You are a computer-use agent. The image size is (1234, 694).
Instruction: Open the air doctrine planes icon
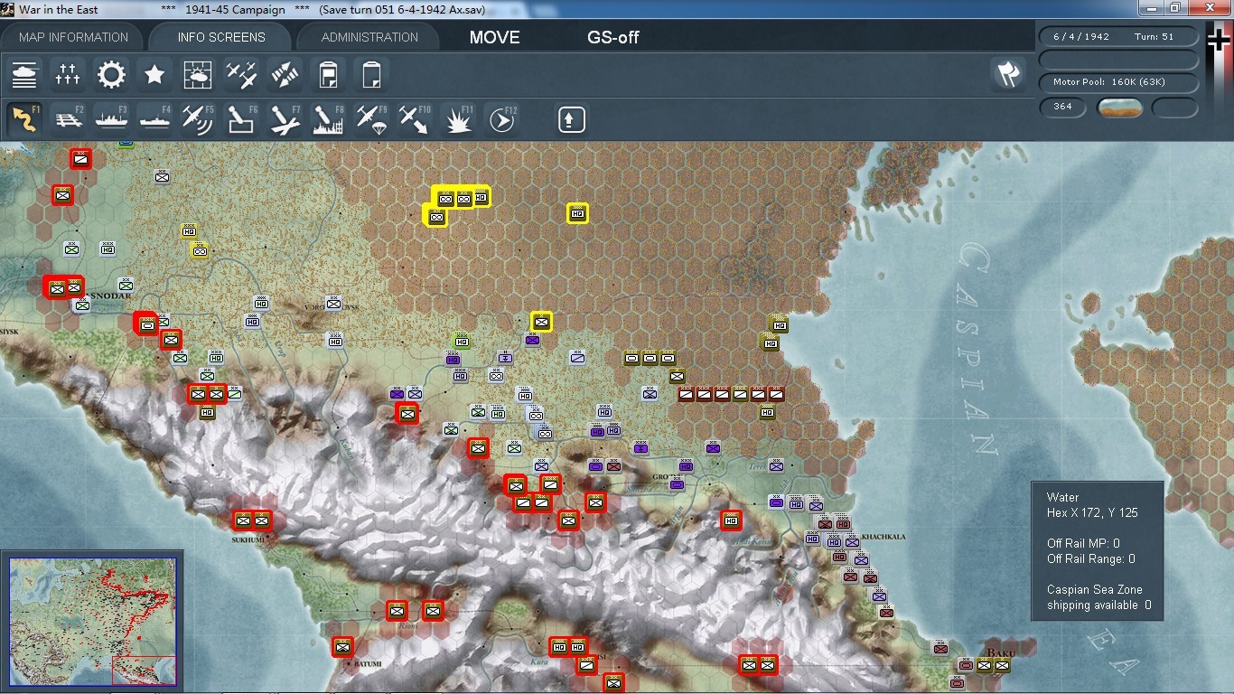point(241,74)
